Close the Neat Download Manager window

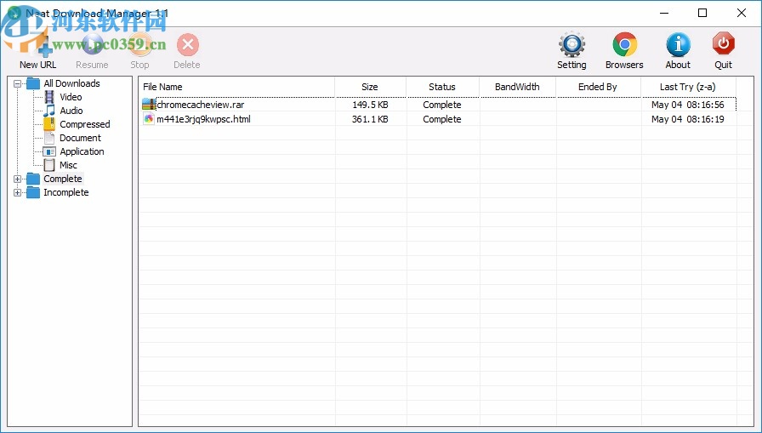742,13
